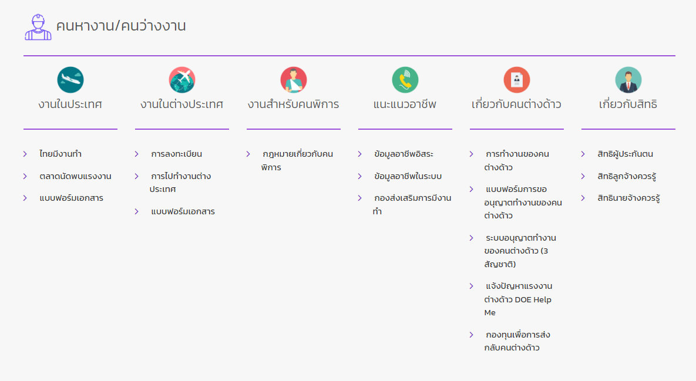Open แจ้งปัญหาแรงงานต่างด้าว DOE Help Me

click(518, 299)
